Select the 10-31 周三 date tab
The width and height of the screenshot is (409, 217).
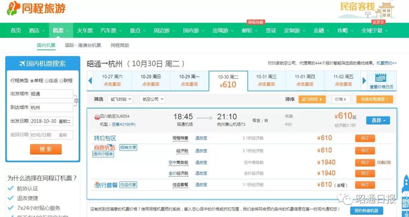(266, 81)
